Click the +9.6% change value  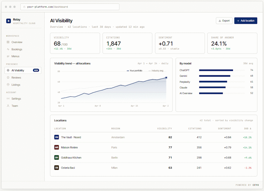[x=248, y=158]
